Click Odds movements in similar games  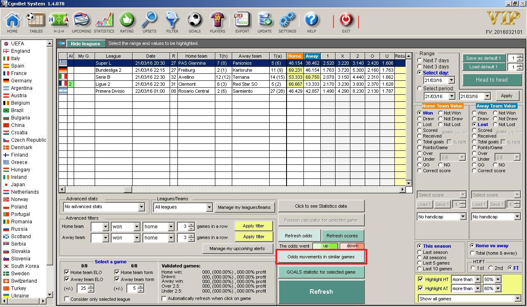click(x=321, y=257)
